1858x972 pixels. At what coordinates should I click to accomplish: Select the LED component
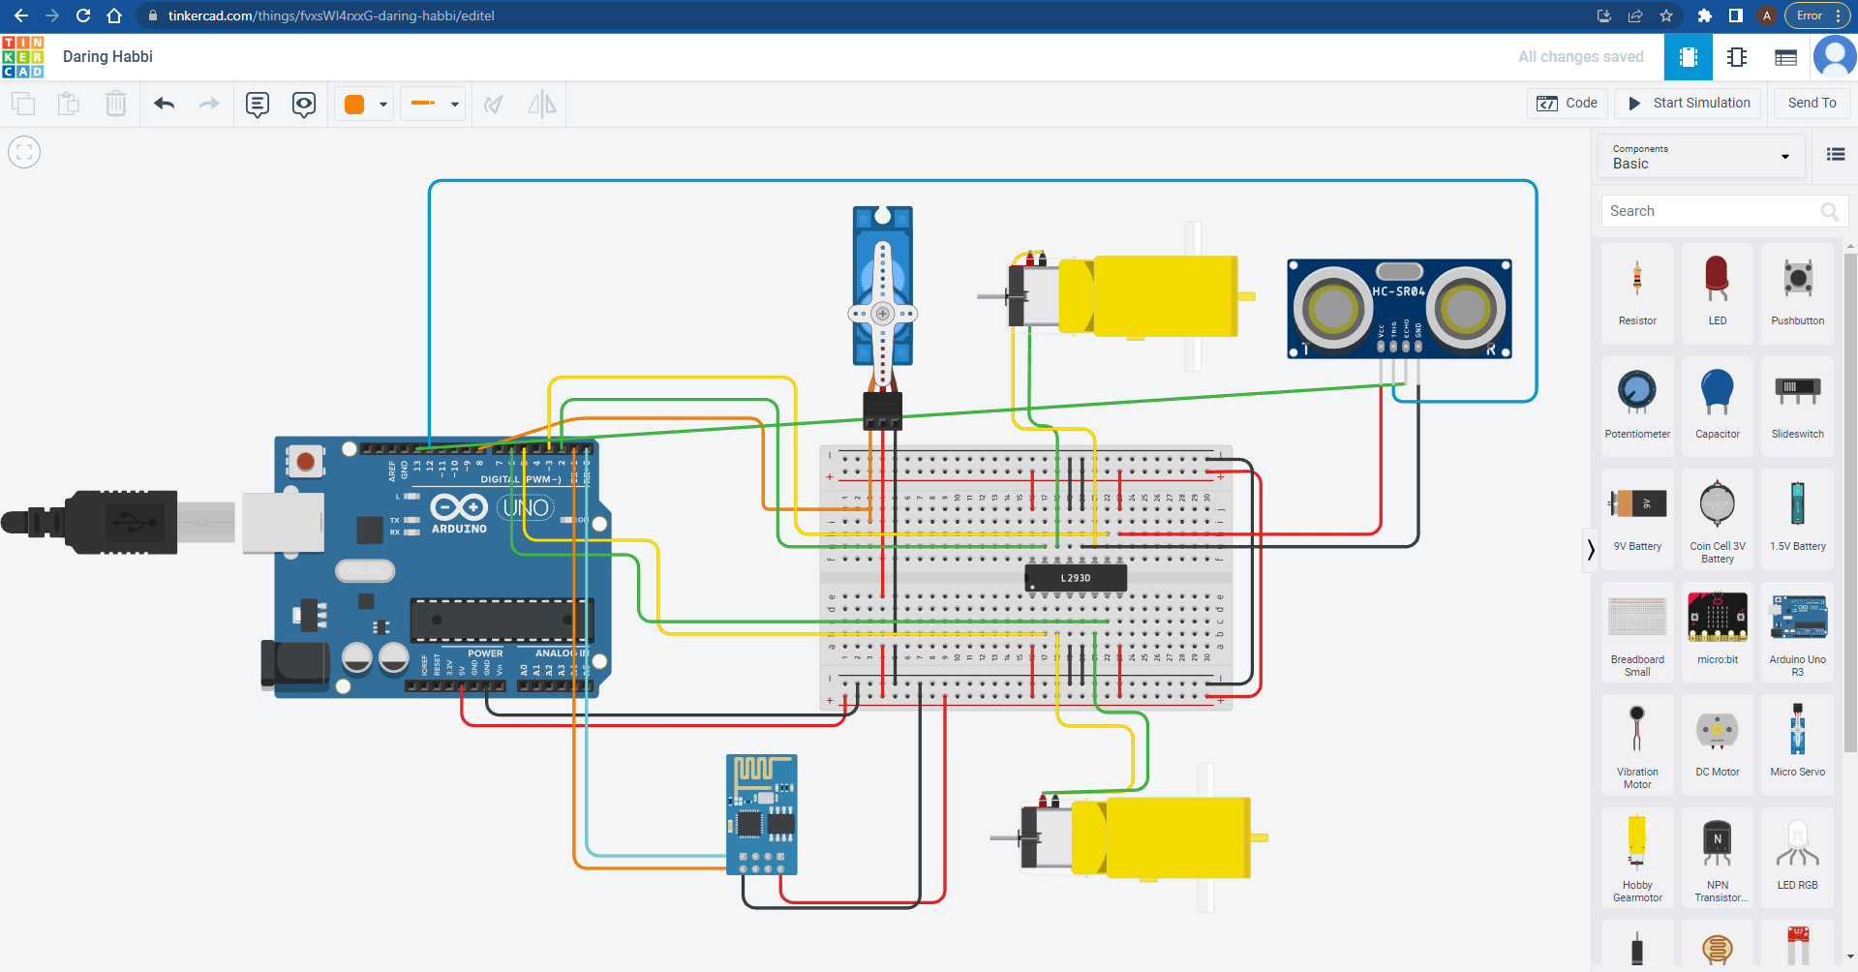[1718, 293]
